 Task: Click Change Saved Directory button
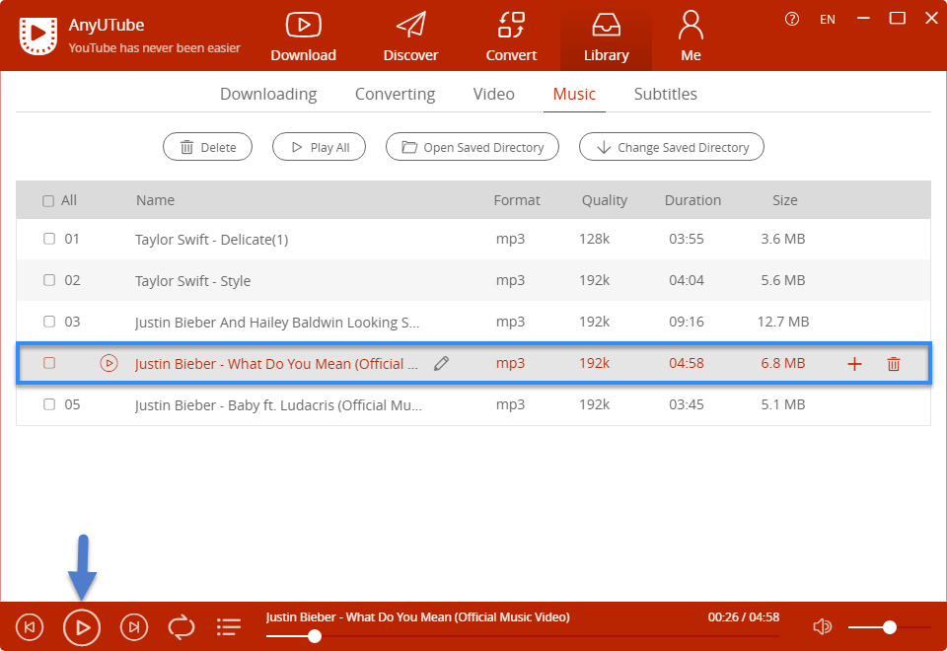pyautogui.click(x=672, y=147)
